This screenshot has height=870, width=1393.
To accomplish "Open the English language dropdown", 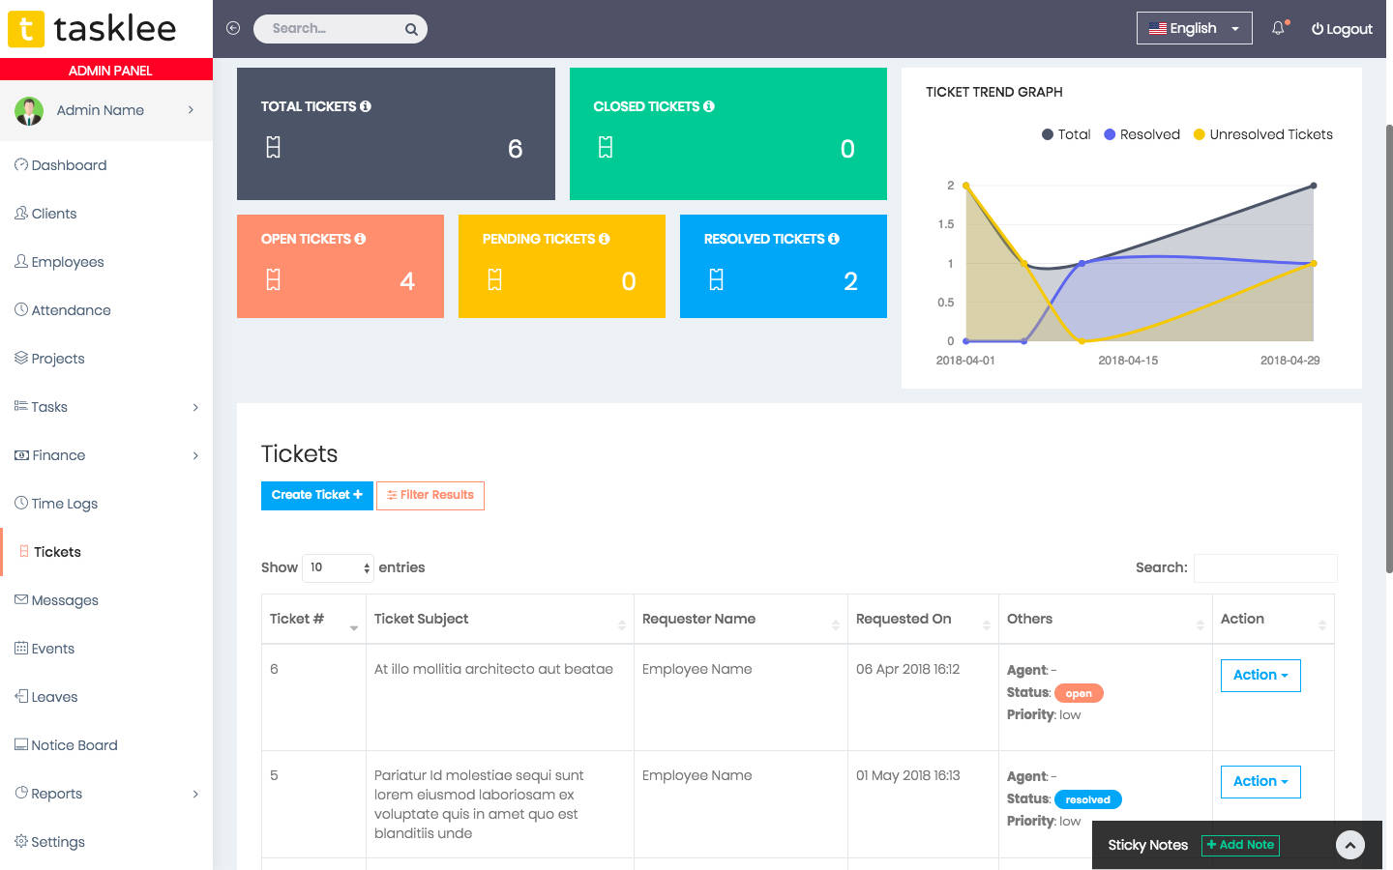I will coord(1194,28).
